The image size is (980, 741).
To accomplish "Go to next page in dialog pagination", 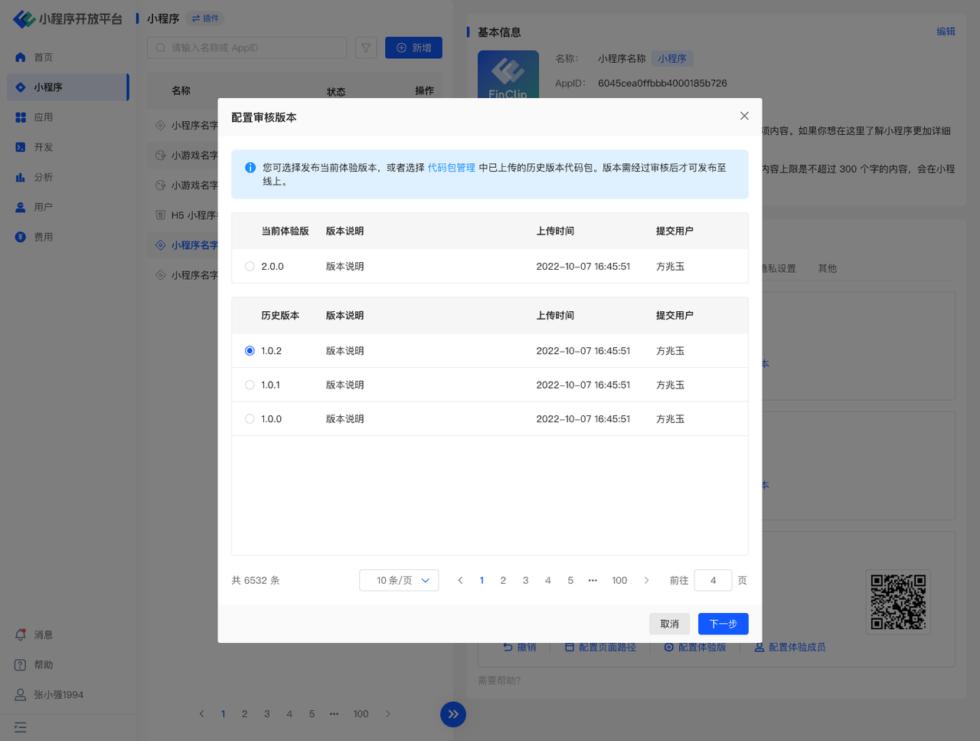I will (x=646, y=580).
